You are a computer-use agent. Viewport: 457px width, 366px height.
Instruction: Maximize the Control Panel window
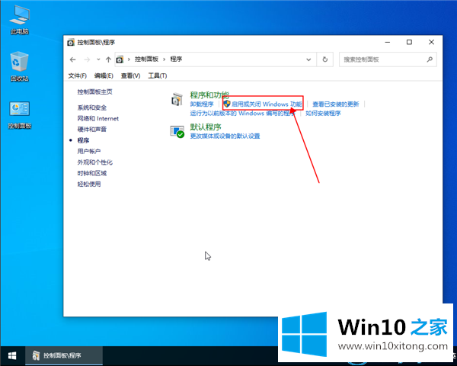click(409, 43)
